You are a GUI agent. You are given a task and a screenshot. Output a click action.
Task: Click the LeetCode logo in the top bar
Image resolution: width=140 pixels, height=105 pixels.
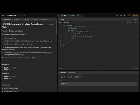coord(3,15)
